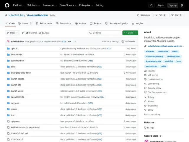Click the shield icon beside Security policy
Screen dimensions: 189x142
tap(145, 88)
